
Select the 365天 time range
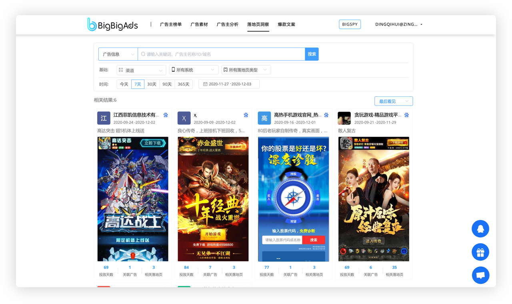pos(184,84)
